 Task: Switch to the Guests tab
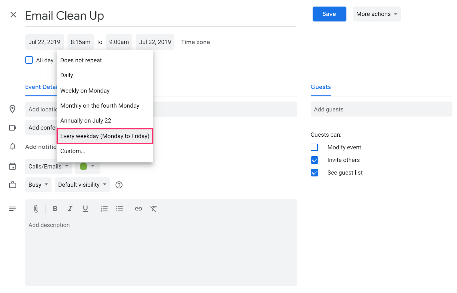(x=320, y=87)
